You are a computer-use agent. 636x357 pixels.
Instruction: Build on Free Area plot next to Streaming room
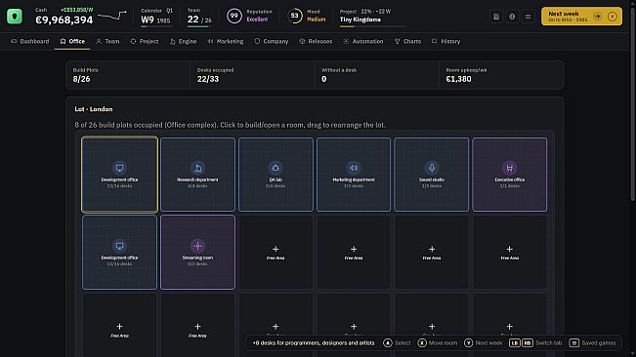276,253
